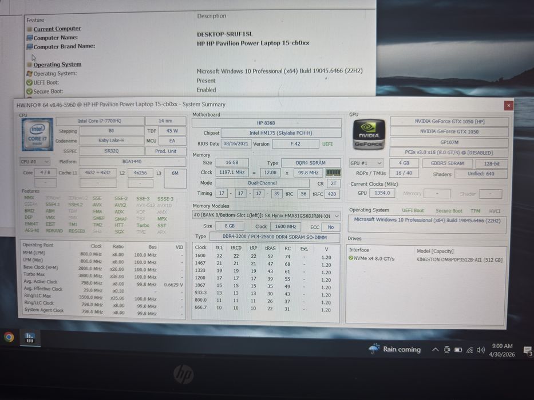Click the HP 8368 motherboard field
534x400 pixels.
(266, 123)
